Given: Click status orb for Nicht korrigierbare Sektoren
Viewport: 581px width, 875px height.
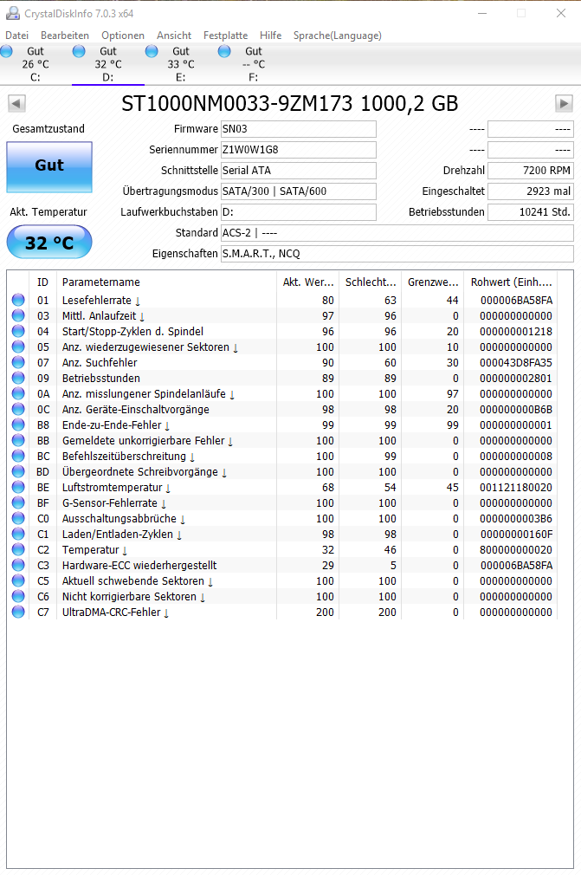Looking at the screenshot, I should click(18, 597).
